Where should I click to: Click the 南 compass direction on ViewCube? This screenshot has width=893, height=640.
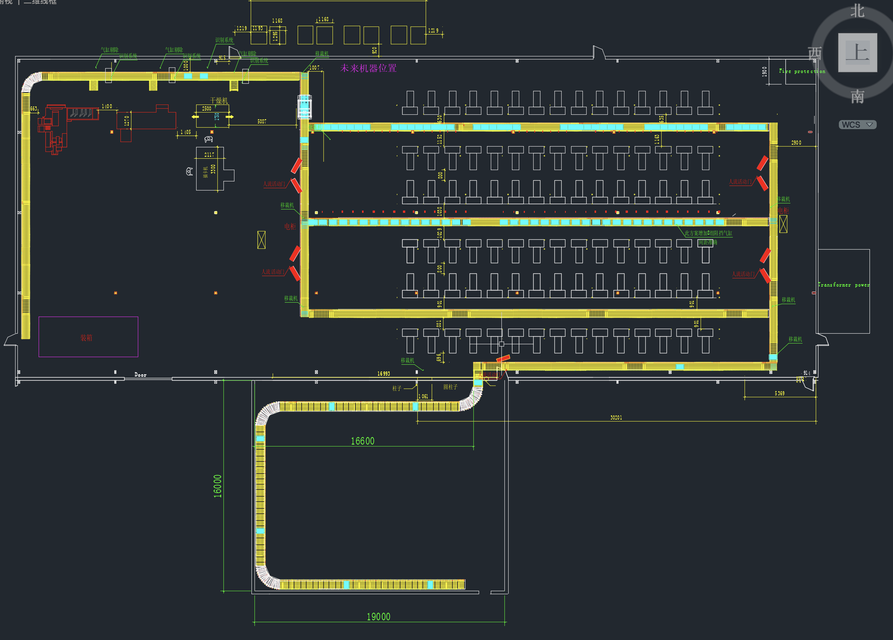[x=857, y=97]
